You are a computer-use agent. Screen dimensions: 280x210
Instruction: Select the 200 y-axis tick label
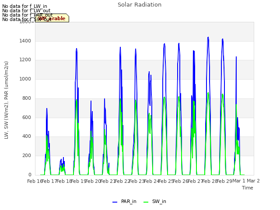tap(27, 156)
